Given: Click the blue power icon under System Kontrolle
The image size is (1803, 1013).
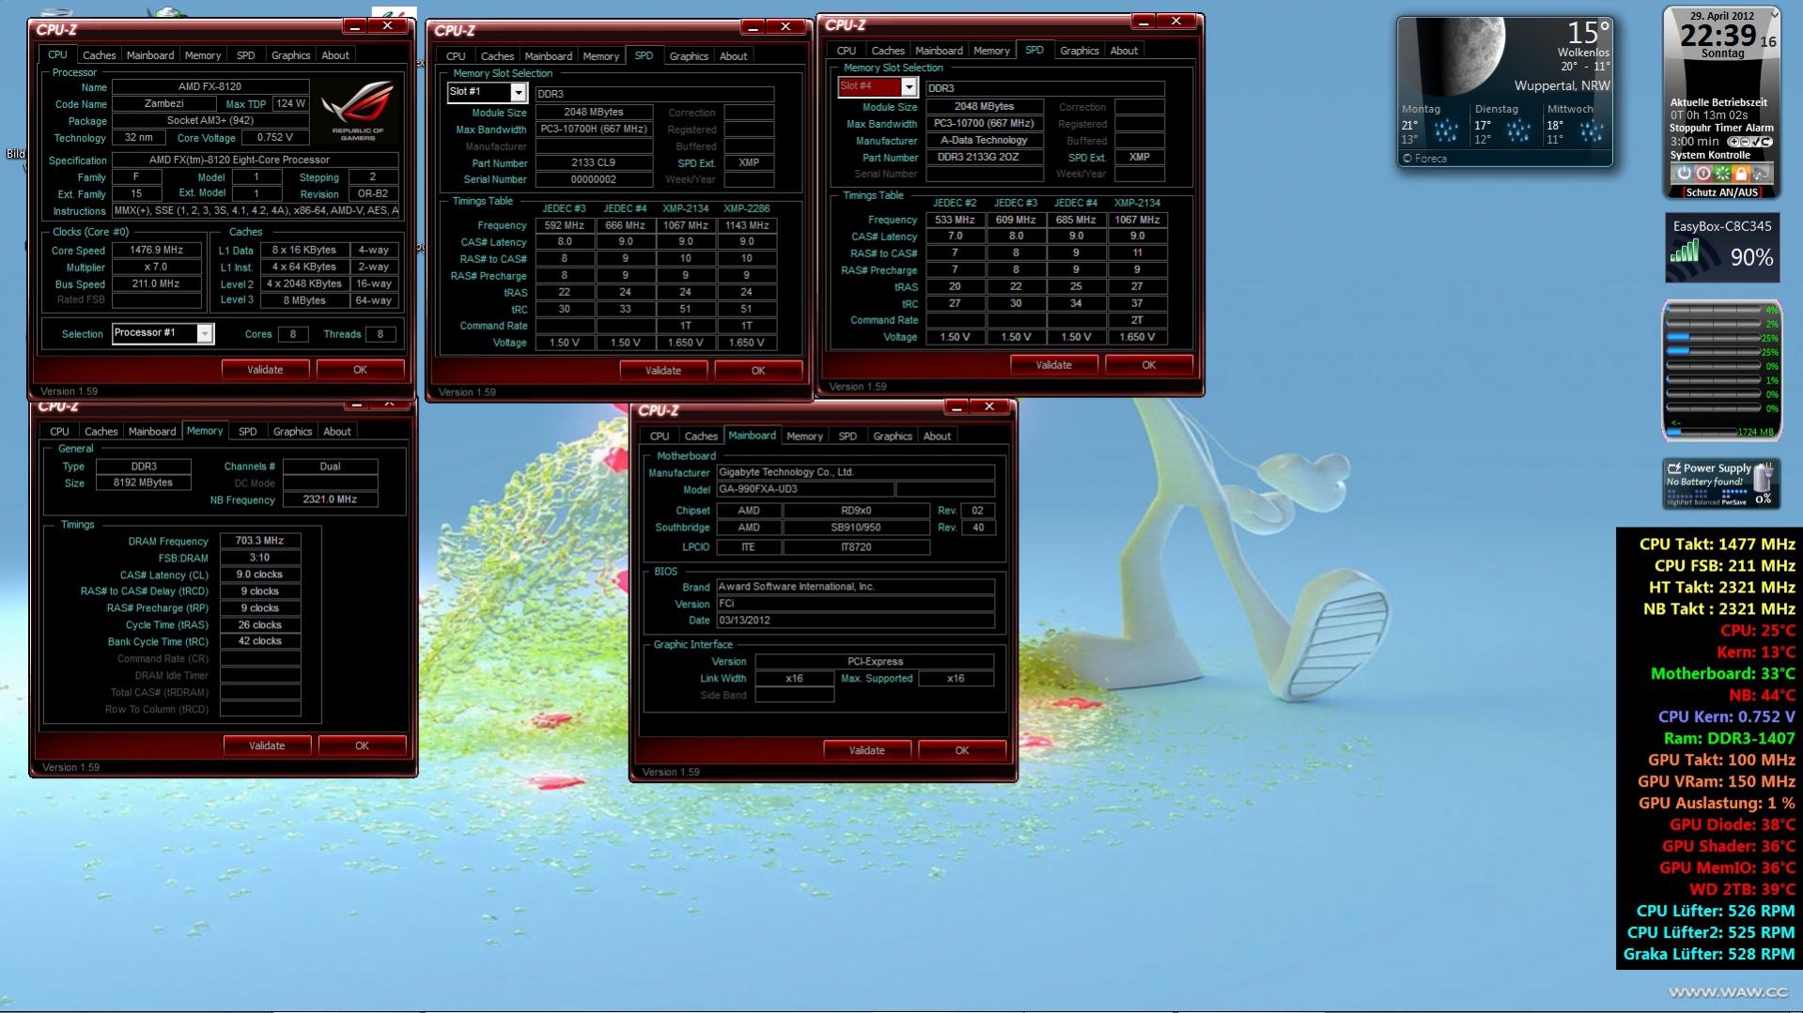Looking at the screenshot, I should pos(1684,174).
